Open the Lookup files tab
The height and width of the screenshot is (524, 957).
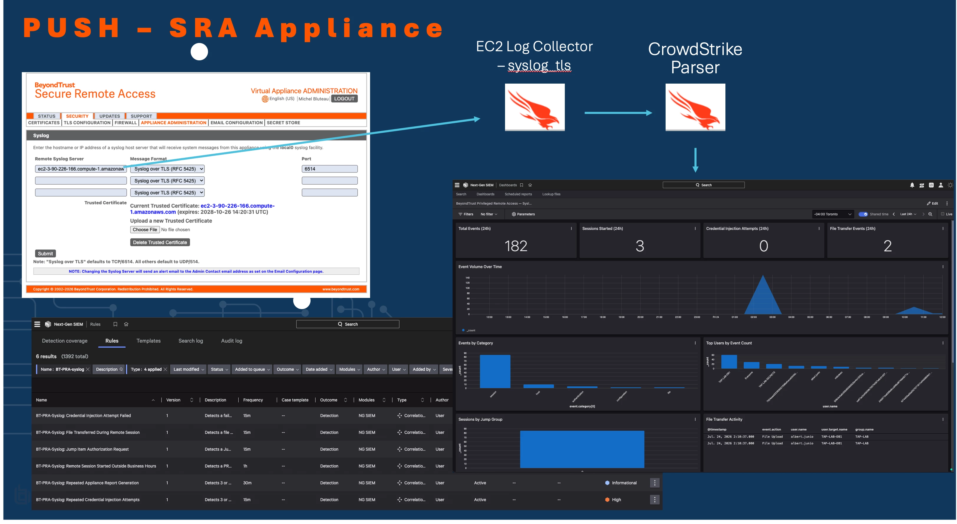tap(551, 194)
